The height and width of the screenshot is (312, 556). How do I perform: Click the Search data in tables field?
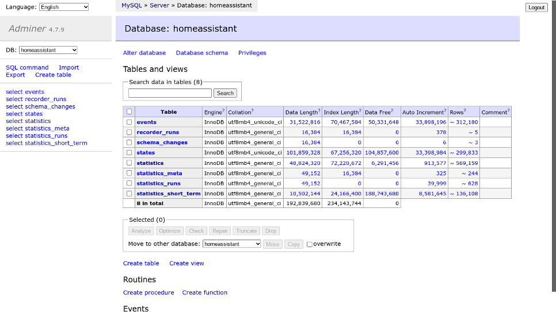click(x=170, y=93)
